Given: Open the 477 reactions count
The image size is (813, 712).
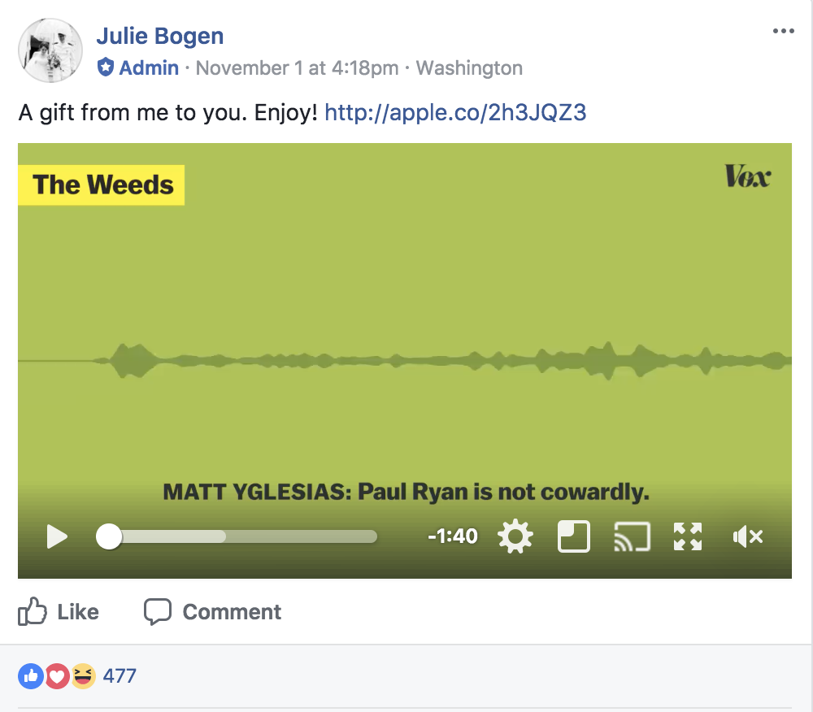Looking at the screenshot, I should [x=120, y=675].
